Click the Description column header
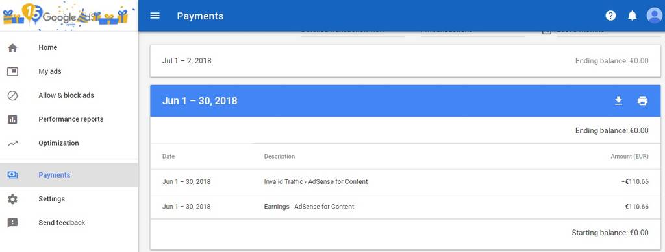 pyautogui.click(x=279, y=156)
